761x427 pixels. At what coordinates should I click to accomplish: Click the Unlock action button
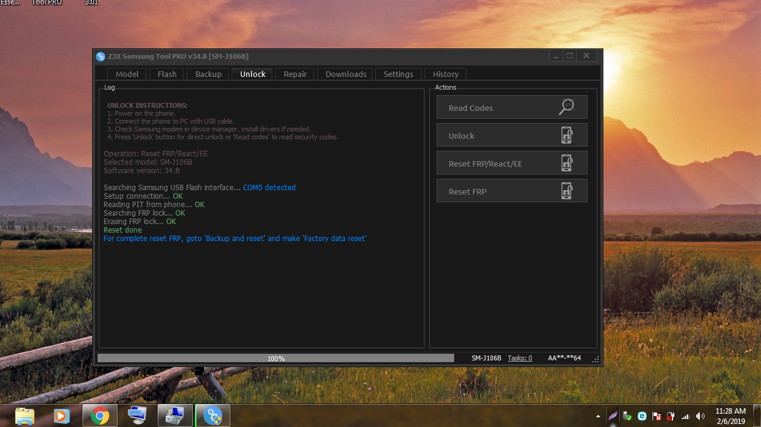click(x=512, y=135)
